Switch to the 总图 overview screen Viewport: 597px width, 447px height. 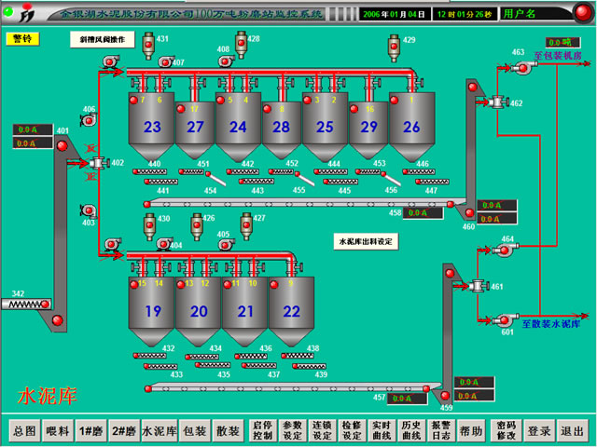point(24,431)
